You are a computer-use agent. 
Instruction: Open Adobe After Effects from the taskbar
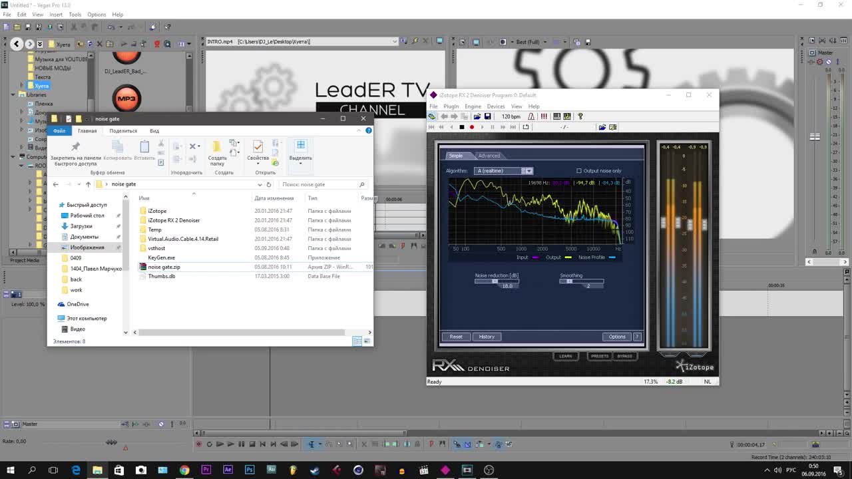228,470
